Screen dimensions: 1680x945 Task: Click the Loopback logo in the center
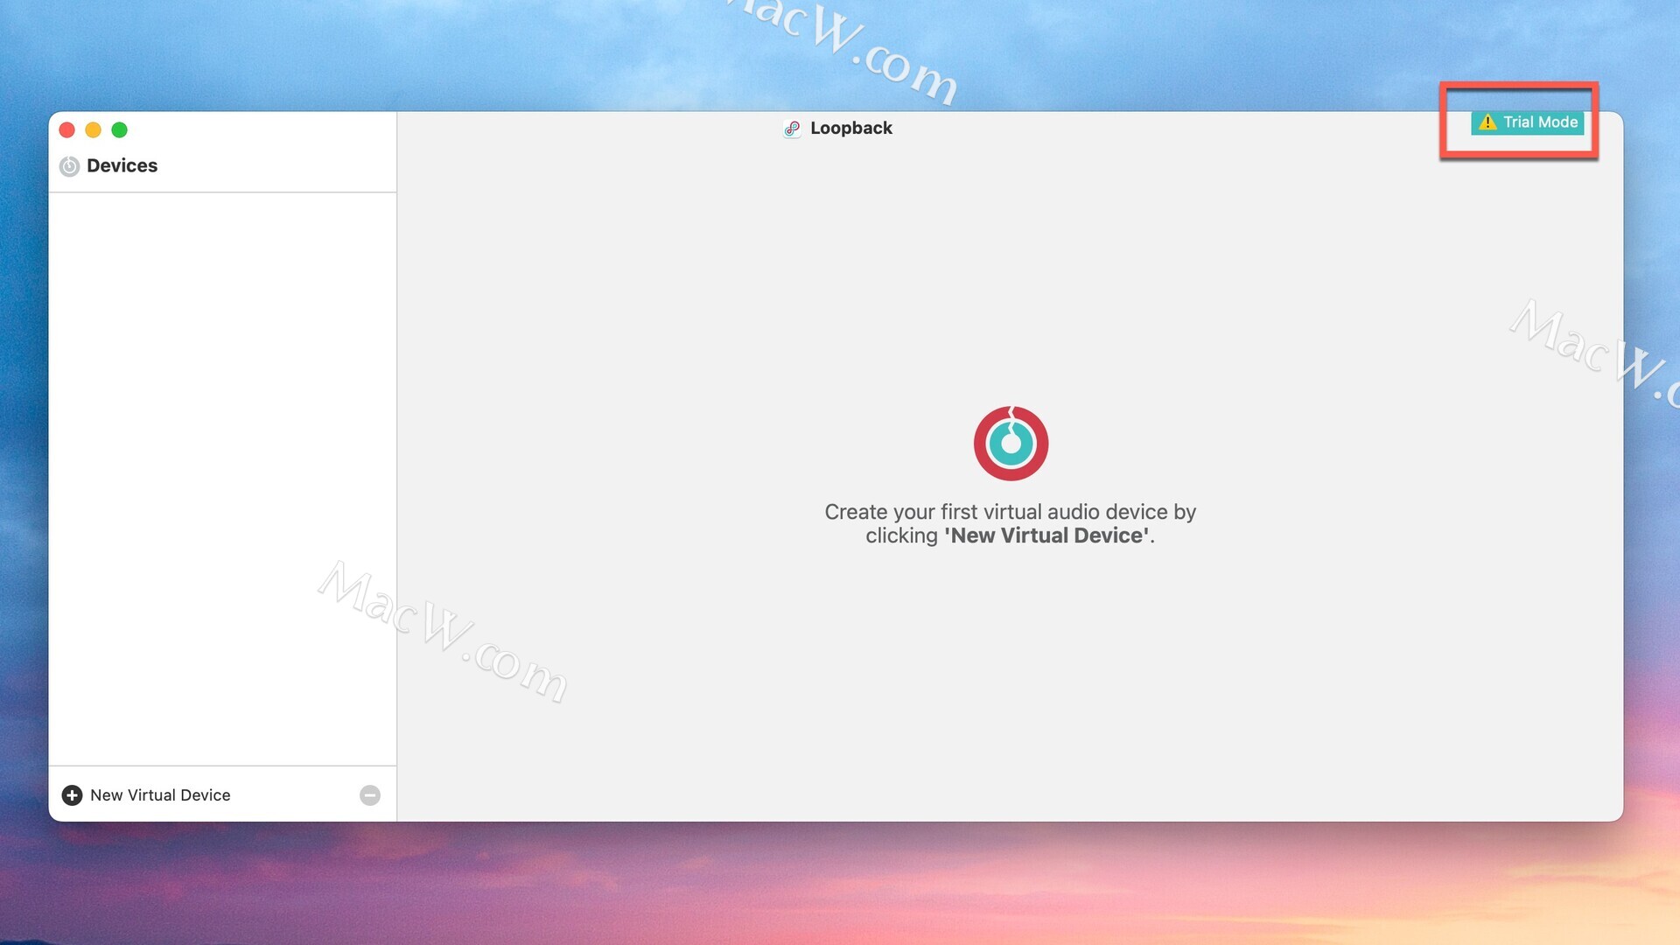point(1011,443)
